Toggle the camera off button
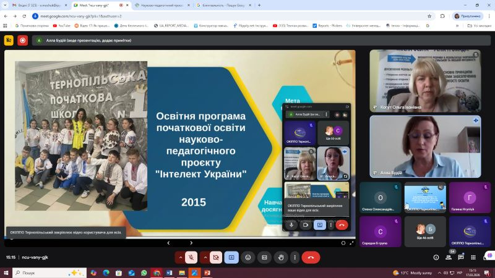 coord(215,257)
